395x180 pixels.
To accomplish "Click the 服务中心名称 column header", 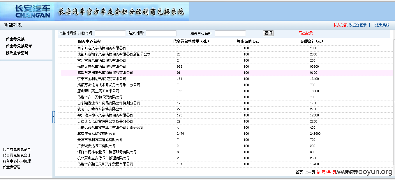I will tap(89, 41).
